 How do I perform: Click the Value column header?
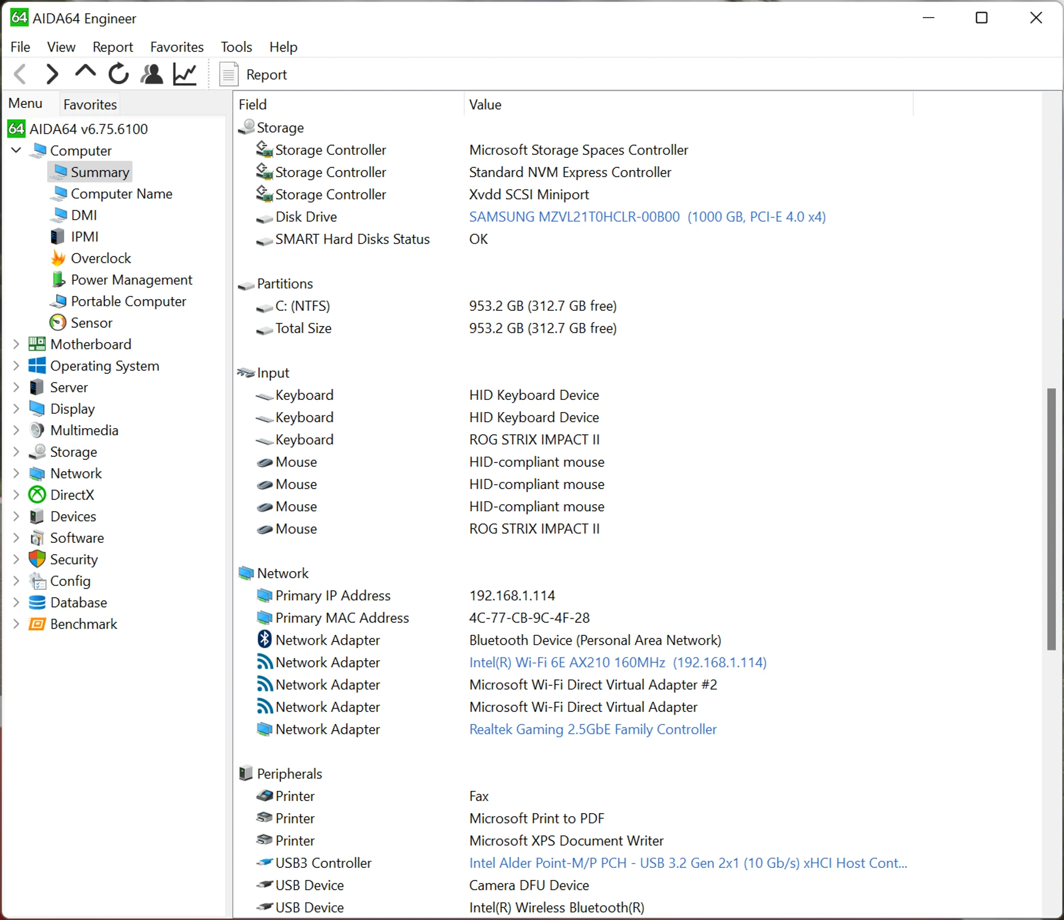coord(688,104)
